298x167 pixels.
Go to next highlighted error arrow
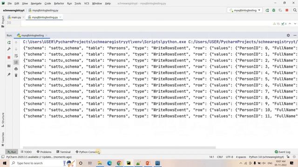pyautogui.click(x=295, y=24)
